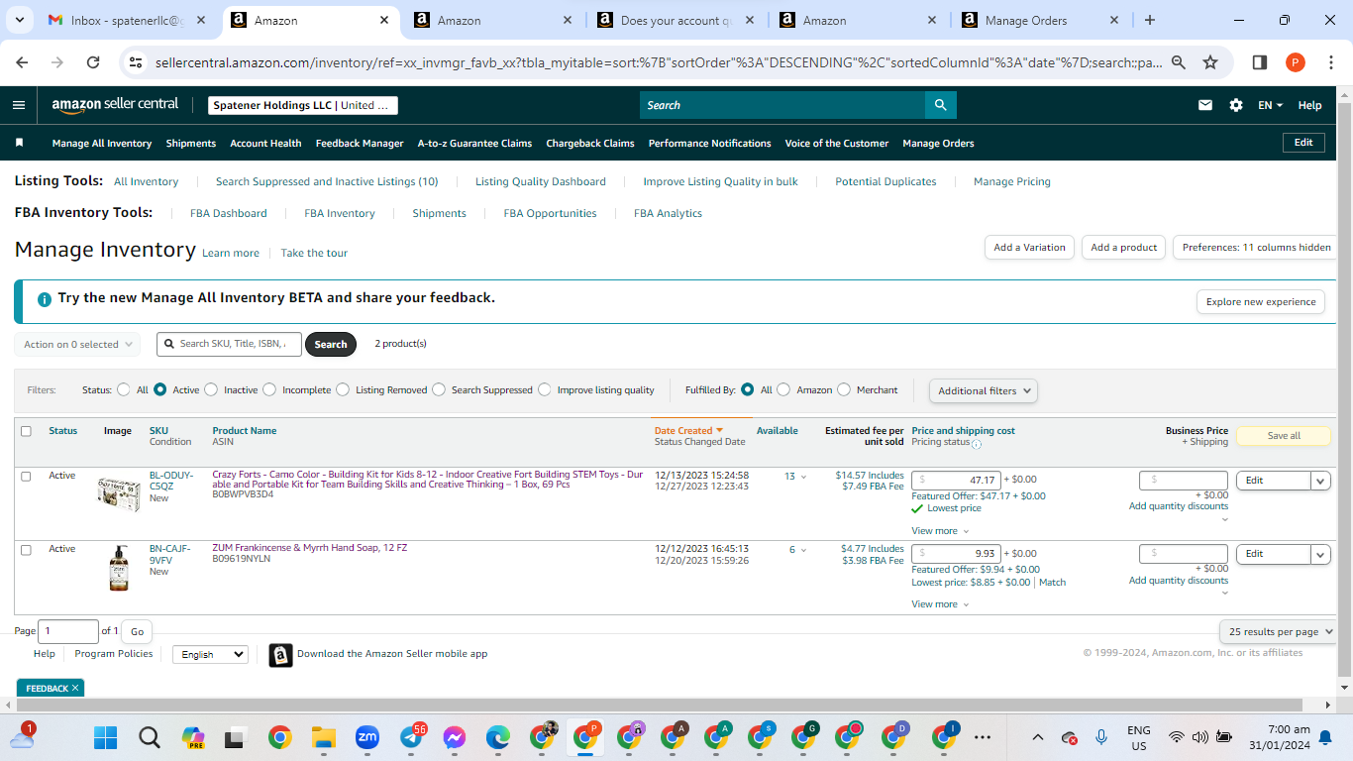Viewport: 1353px width, 761px height.
Task: Open Messenger from the taskbar
Action: point(455,737)
